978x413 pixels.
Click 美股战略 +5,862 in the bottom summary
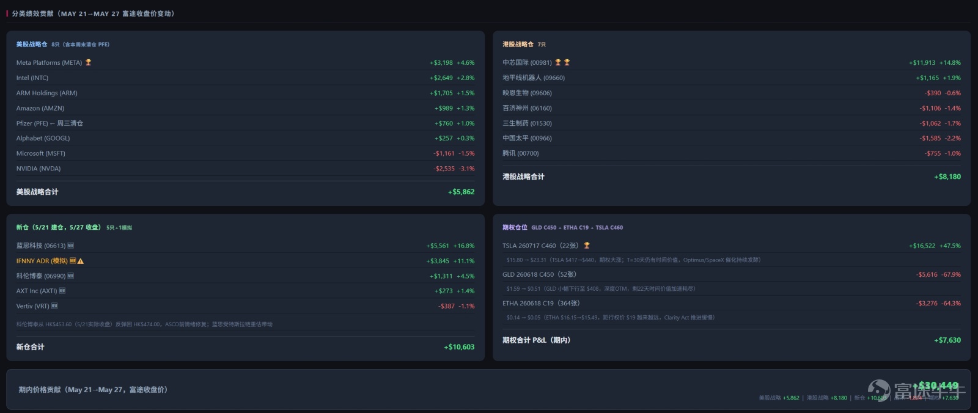(x=779, y=398)
